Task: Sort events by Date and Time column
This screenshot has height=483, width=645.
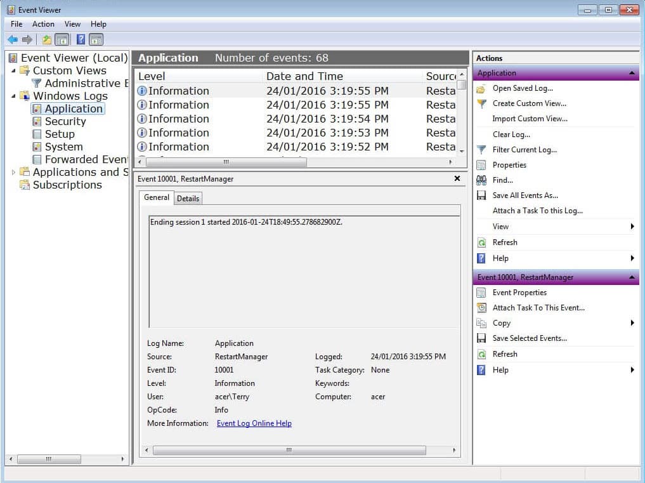Action: pyautogui.click(x=342, y=76)
